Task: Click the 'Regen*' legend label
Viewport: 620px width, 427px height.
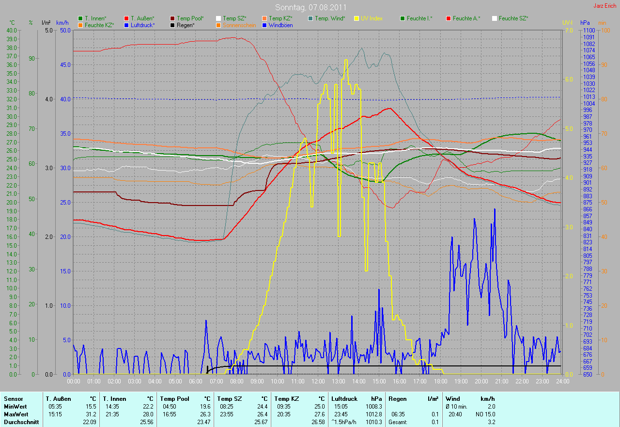Action: pos(186,25)
